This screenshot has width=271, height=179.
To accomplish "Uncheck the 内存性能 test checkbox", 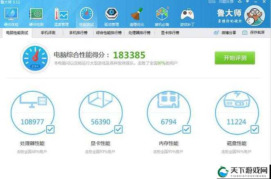I will click(187, 129).
